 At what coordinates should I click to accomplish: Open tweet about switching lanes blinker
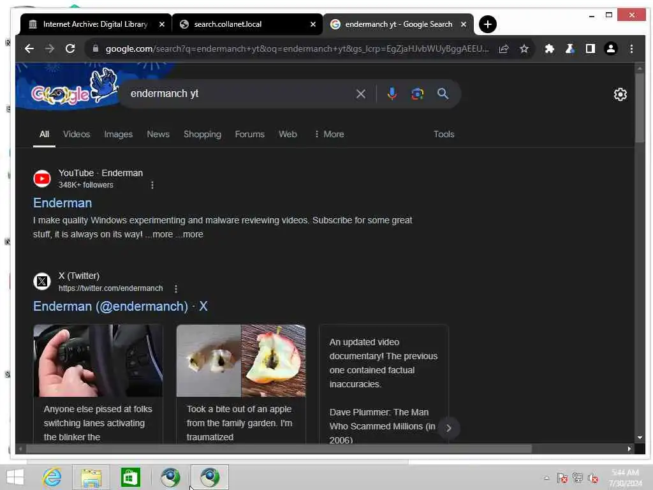click(98, 383)
